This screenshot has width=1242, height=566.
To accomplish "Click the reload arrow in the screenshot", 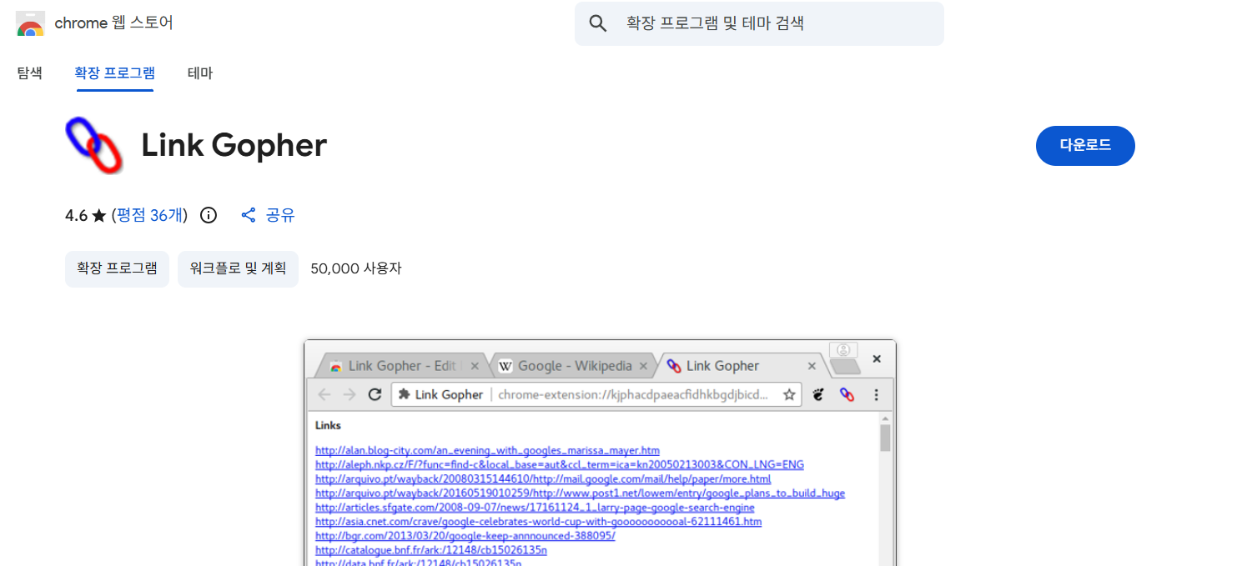I will pos(375,394).
